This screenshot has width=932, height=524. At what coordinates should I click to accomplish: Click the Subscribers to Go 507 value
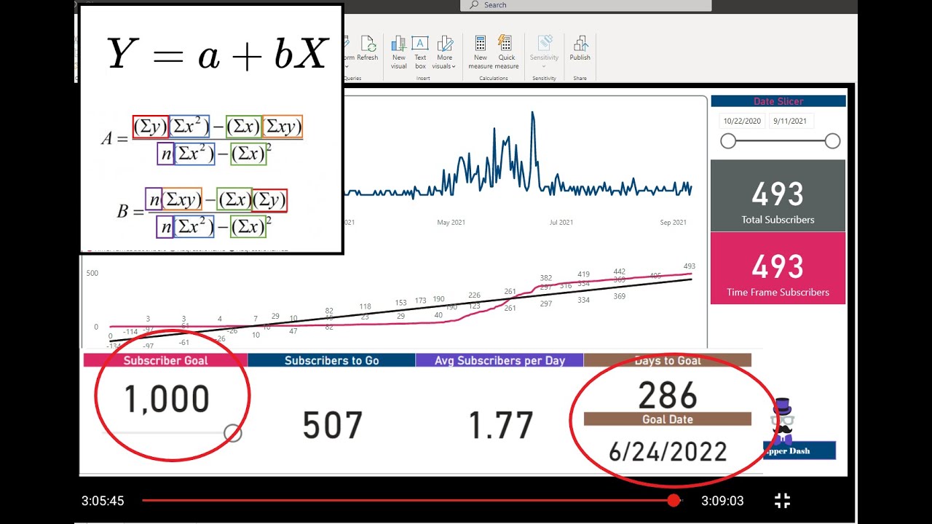[333, 426]
